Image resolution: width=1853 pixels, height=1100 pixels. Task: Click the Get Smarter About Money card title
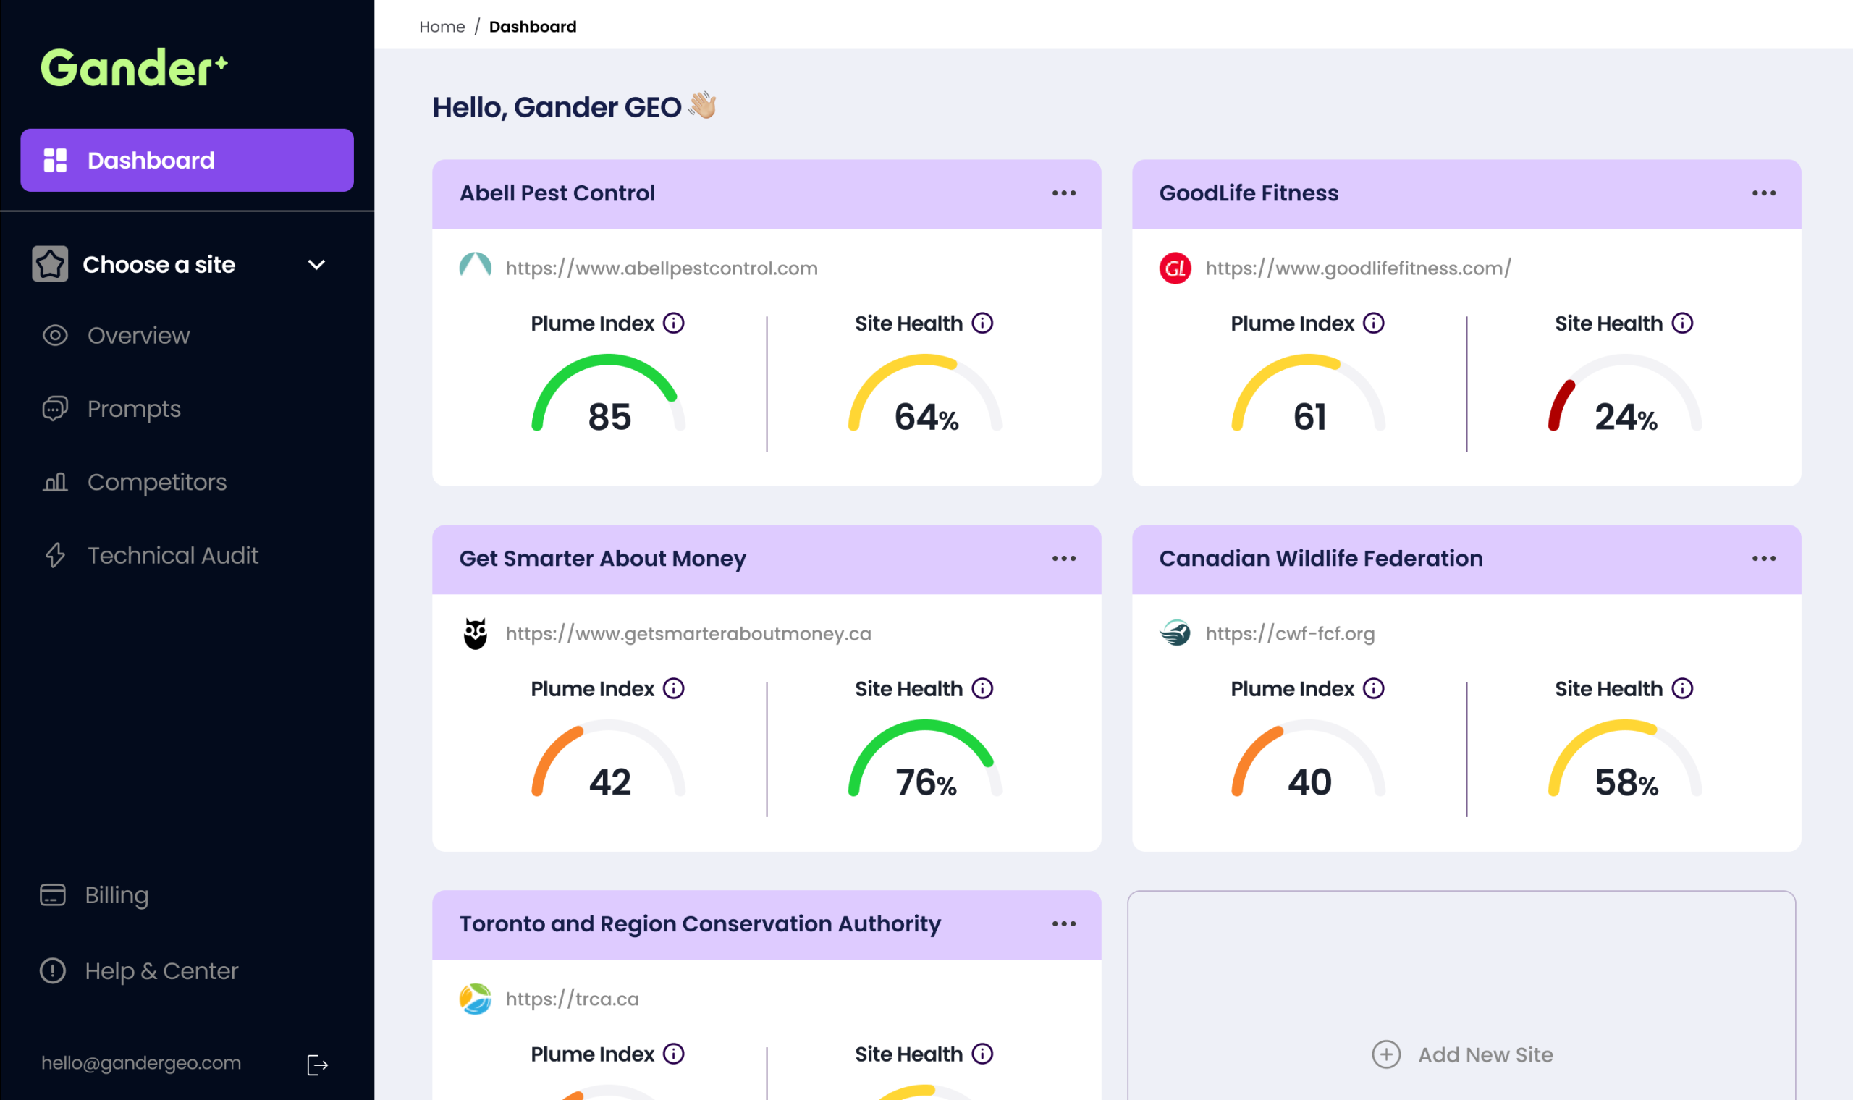click(x=603, y=558)
